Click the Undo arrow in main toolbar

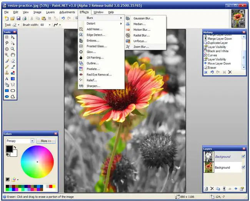point(63,18)
